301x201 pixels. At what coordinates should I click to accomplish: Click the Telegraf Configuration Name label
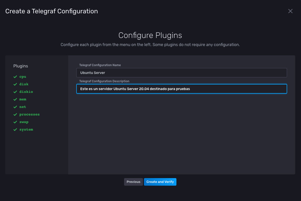[100, 65]
